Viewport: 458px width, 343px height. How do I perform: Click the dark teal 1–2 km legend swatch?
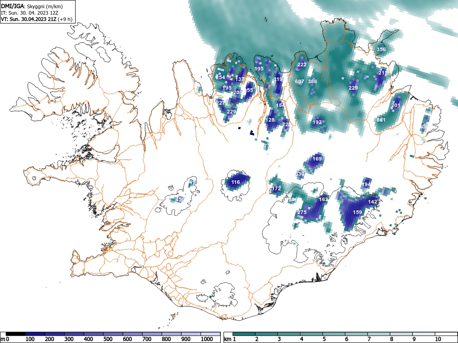[244, 334]
